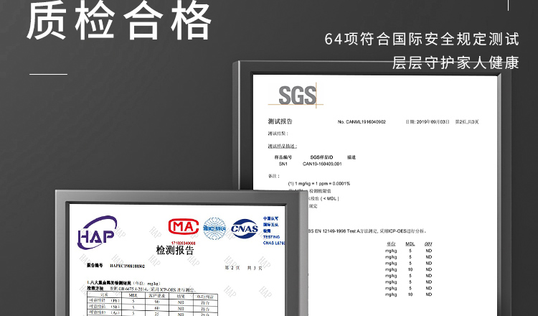538x316 pixels.
Task: Click the purple HAP logo
Action: pyautogui.click(x=97, y=233)
